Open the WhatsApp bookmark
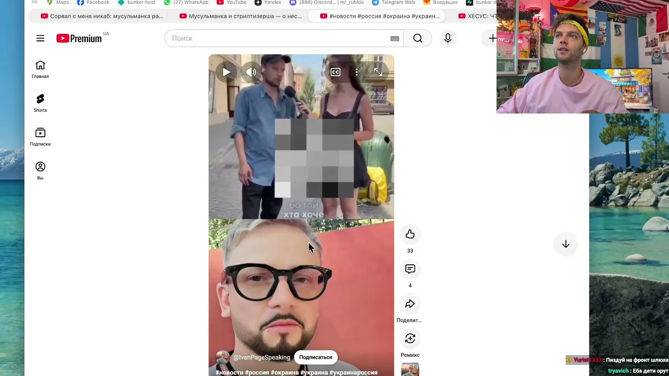 [186, 3]
